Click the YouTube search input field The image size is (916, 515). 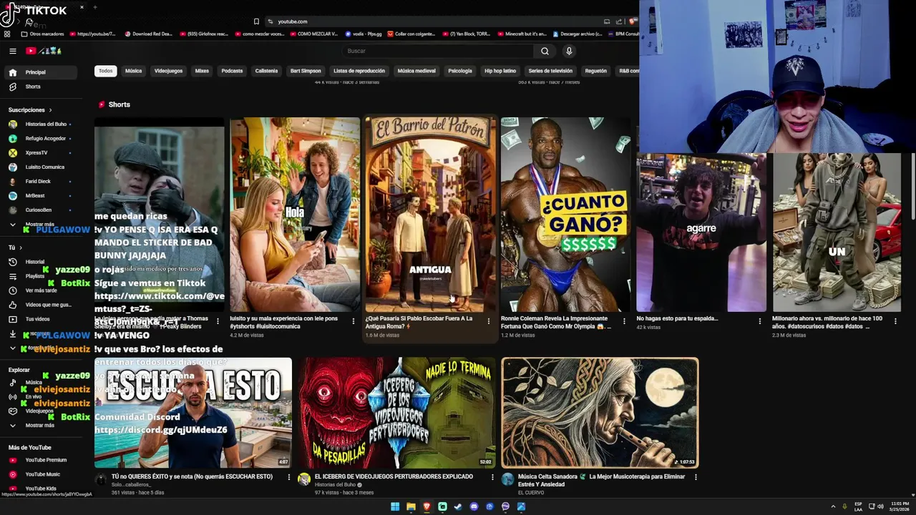[438, 51]
